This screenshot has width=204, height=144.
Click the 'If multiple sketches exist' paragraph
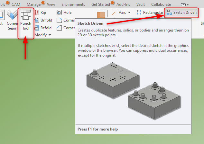coord(133,50)
